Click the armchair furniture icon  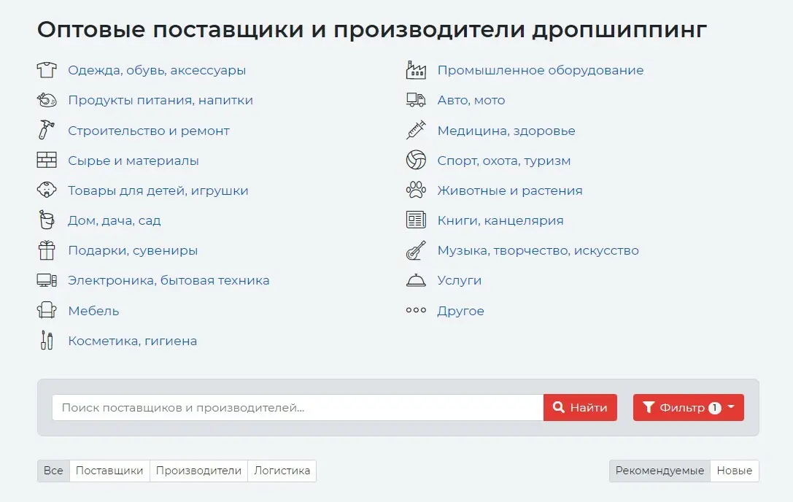tap(47, 310)
